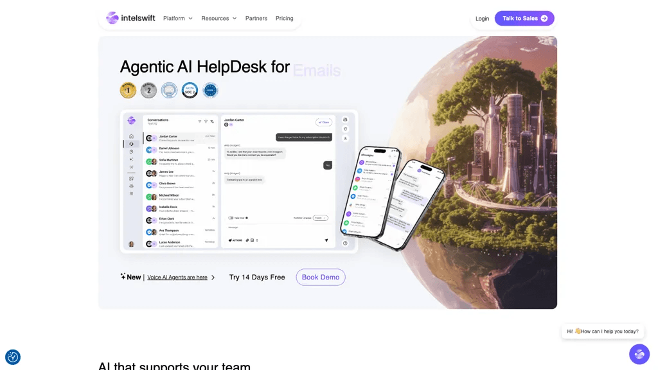Expand the Resources dropdown menu
Image resolution: width=658 pixels, height=370 pixels.
coord(218,19)
